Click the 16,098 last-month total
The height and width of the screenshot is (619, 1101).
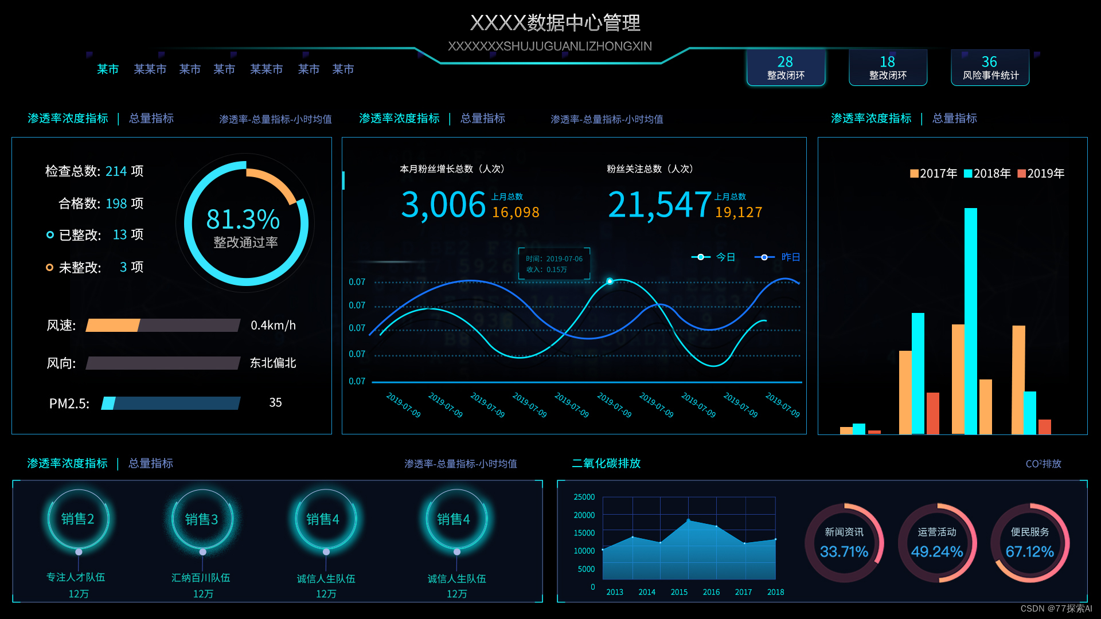(x=516, y=213)
